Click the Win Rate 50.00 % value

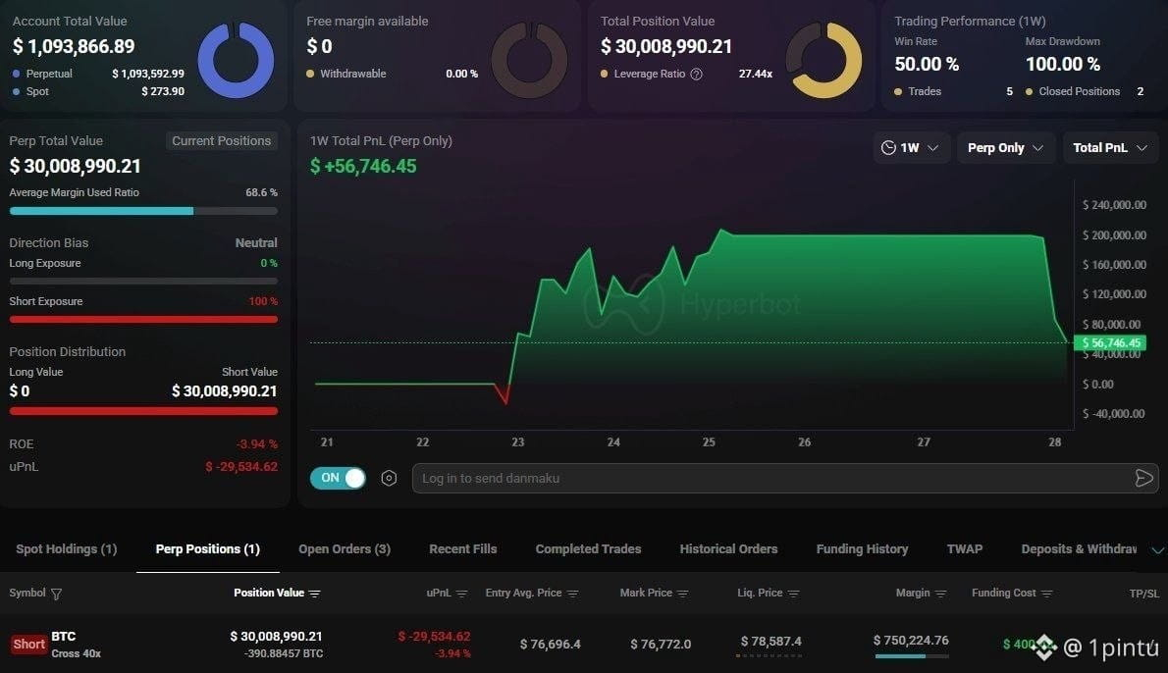coord(927,64)
